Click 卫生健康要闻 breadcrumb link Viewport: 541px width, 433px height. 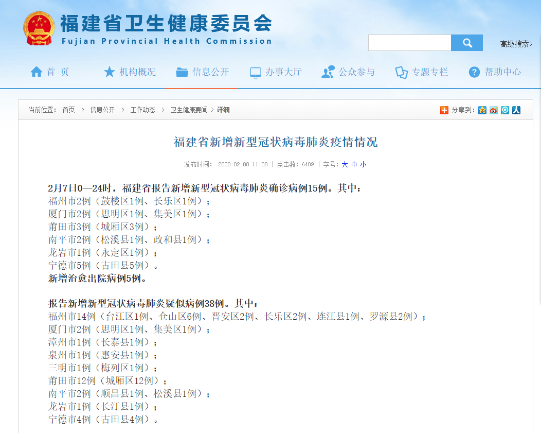click(189, 110)
